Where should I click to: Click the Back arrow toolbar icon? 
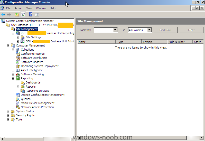tap(3, 14)
